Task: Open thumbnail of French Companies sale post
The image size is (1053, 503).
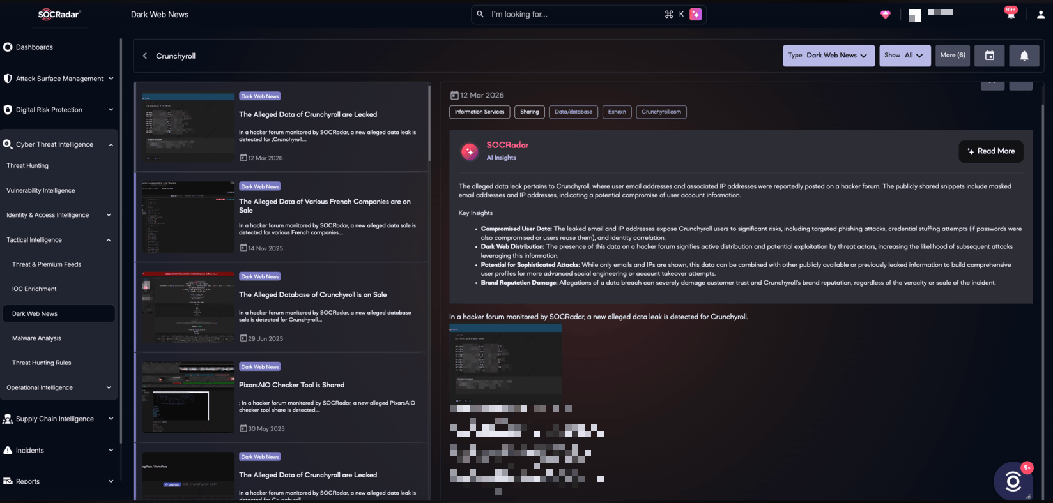Action: point(188,216)
